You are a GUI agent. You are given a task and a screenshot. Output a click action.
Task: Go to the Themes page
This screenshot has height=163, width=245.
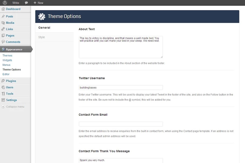7,56
